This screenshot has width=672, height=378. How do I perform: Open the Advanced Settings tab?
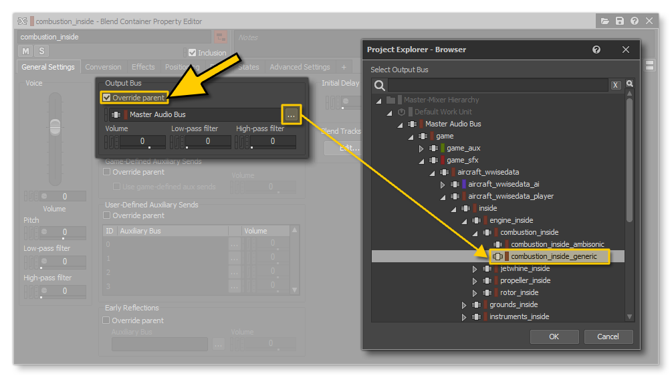point(300,67)
